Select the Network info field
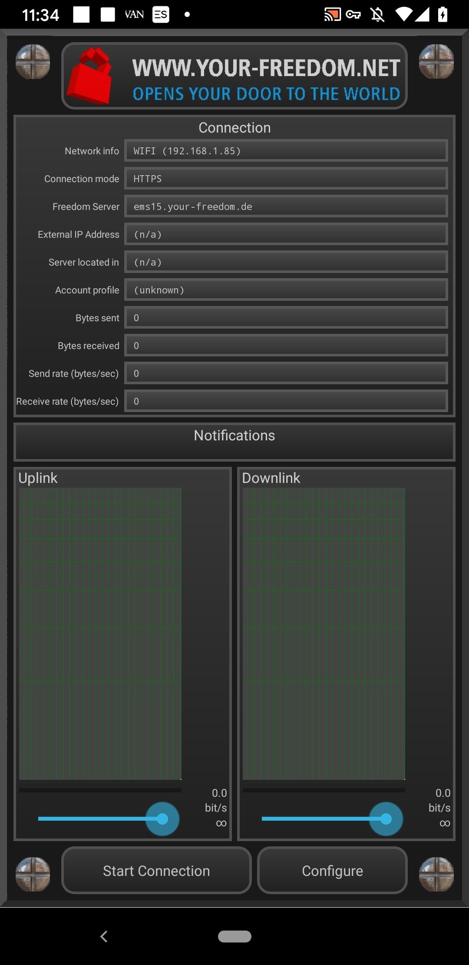Viewport: 469px width, 965px height. (x=286, y=151)
